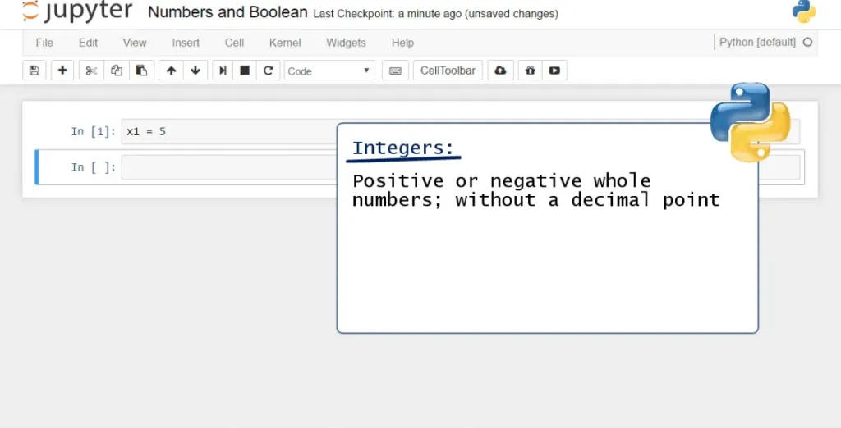Move selected cell up
The width and height of the screenshot is (841, 428).
tap(171, 71)
